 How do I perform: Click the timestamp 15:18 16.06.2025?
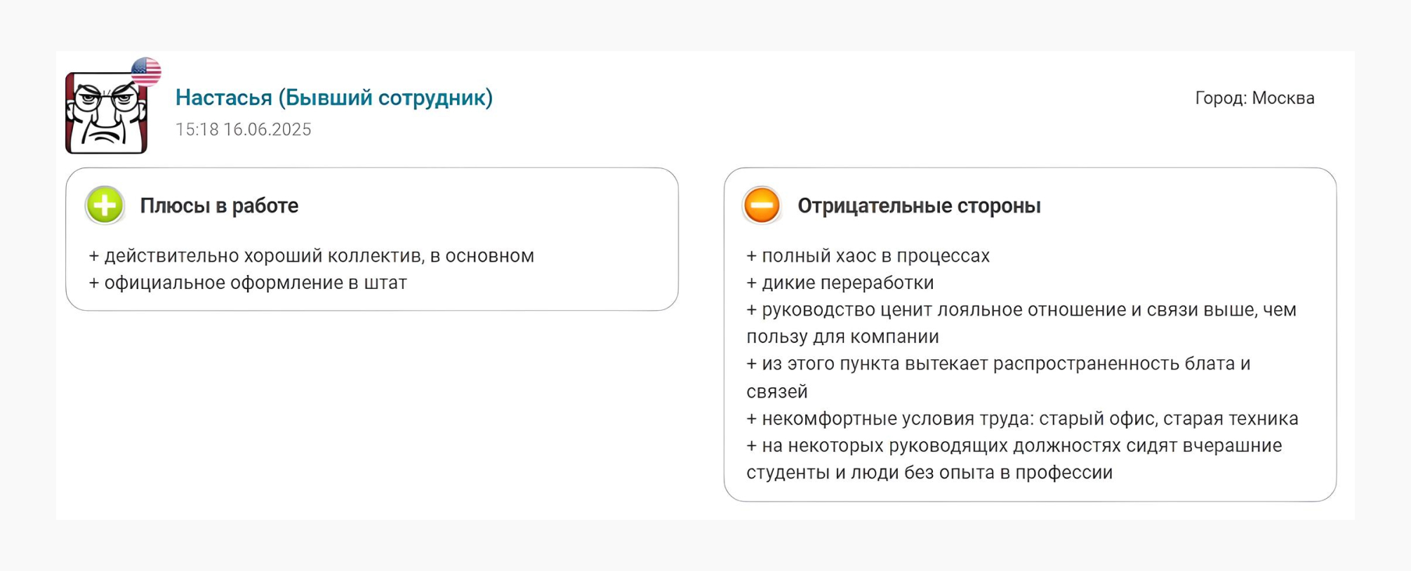point(243,130)
